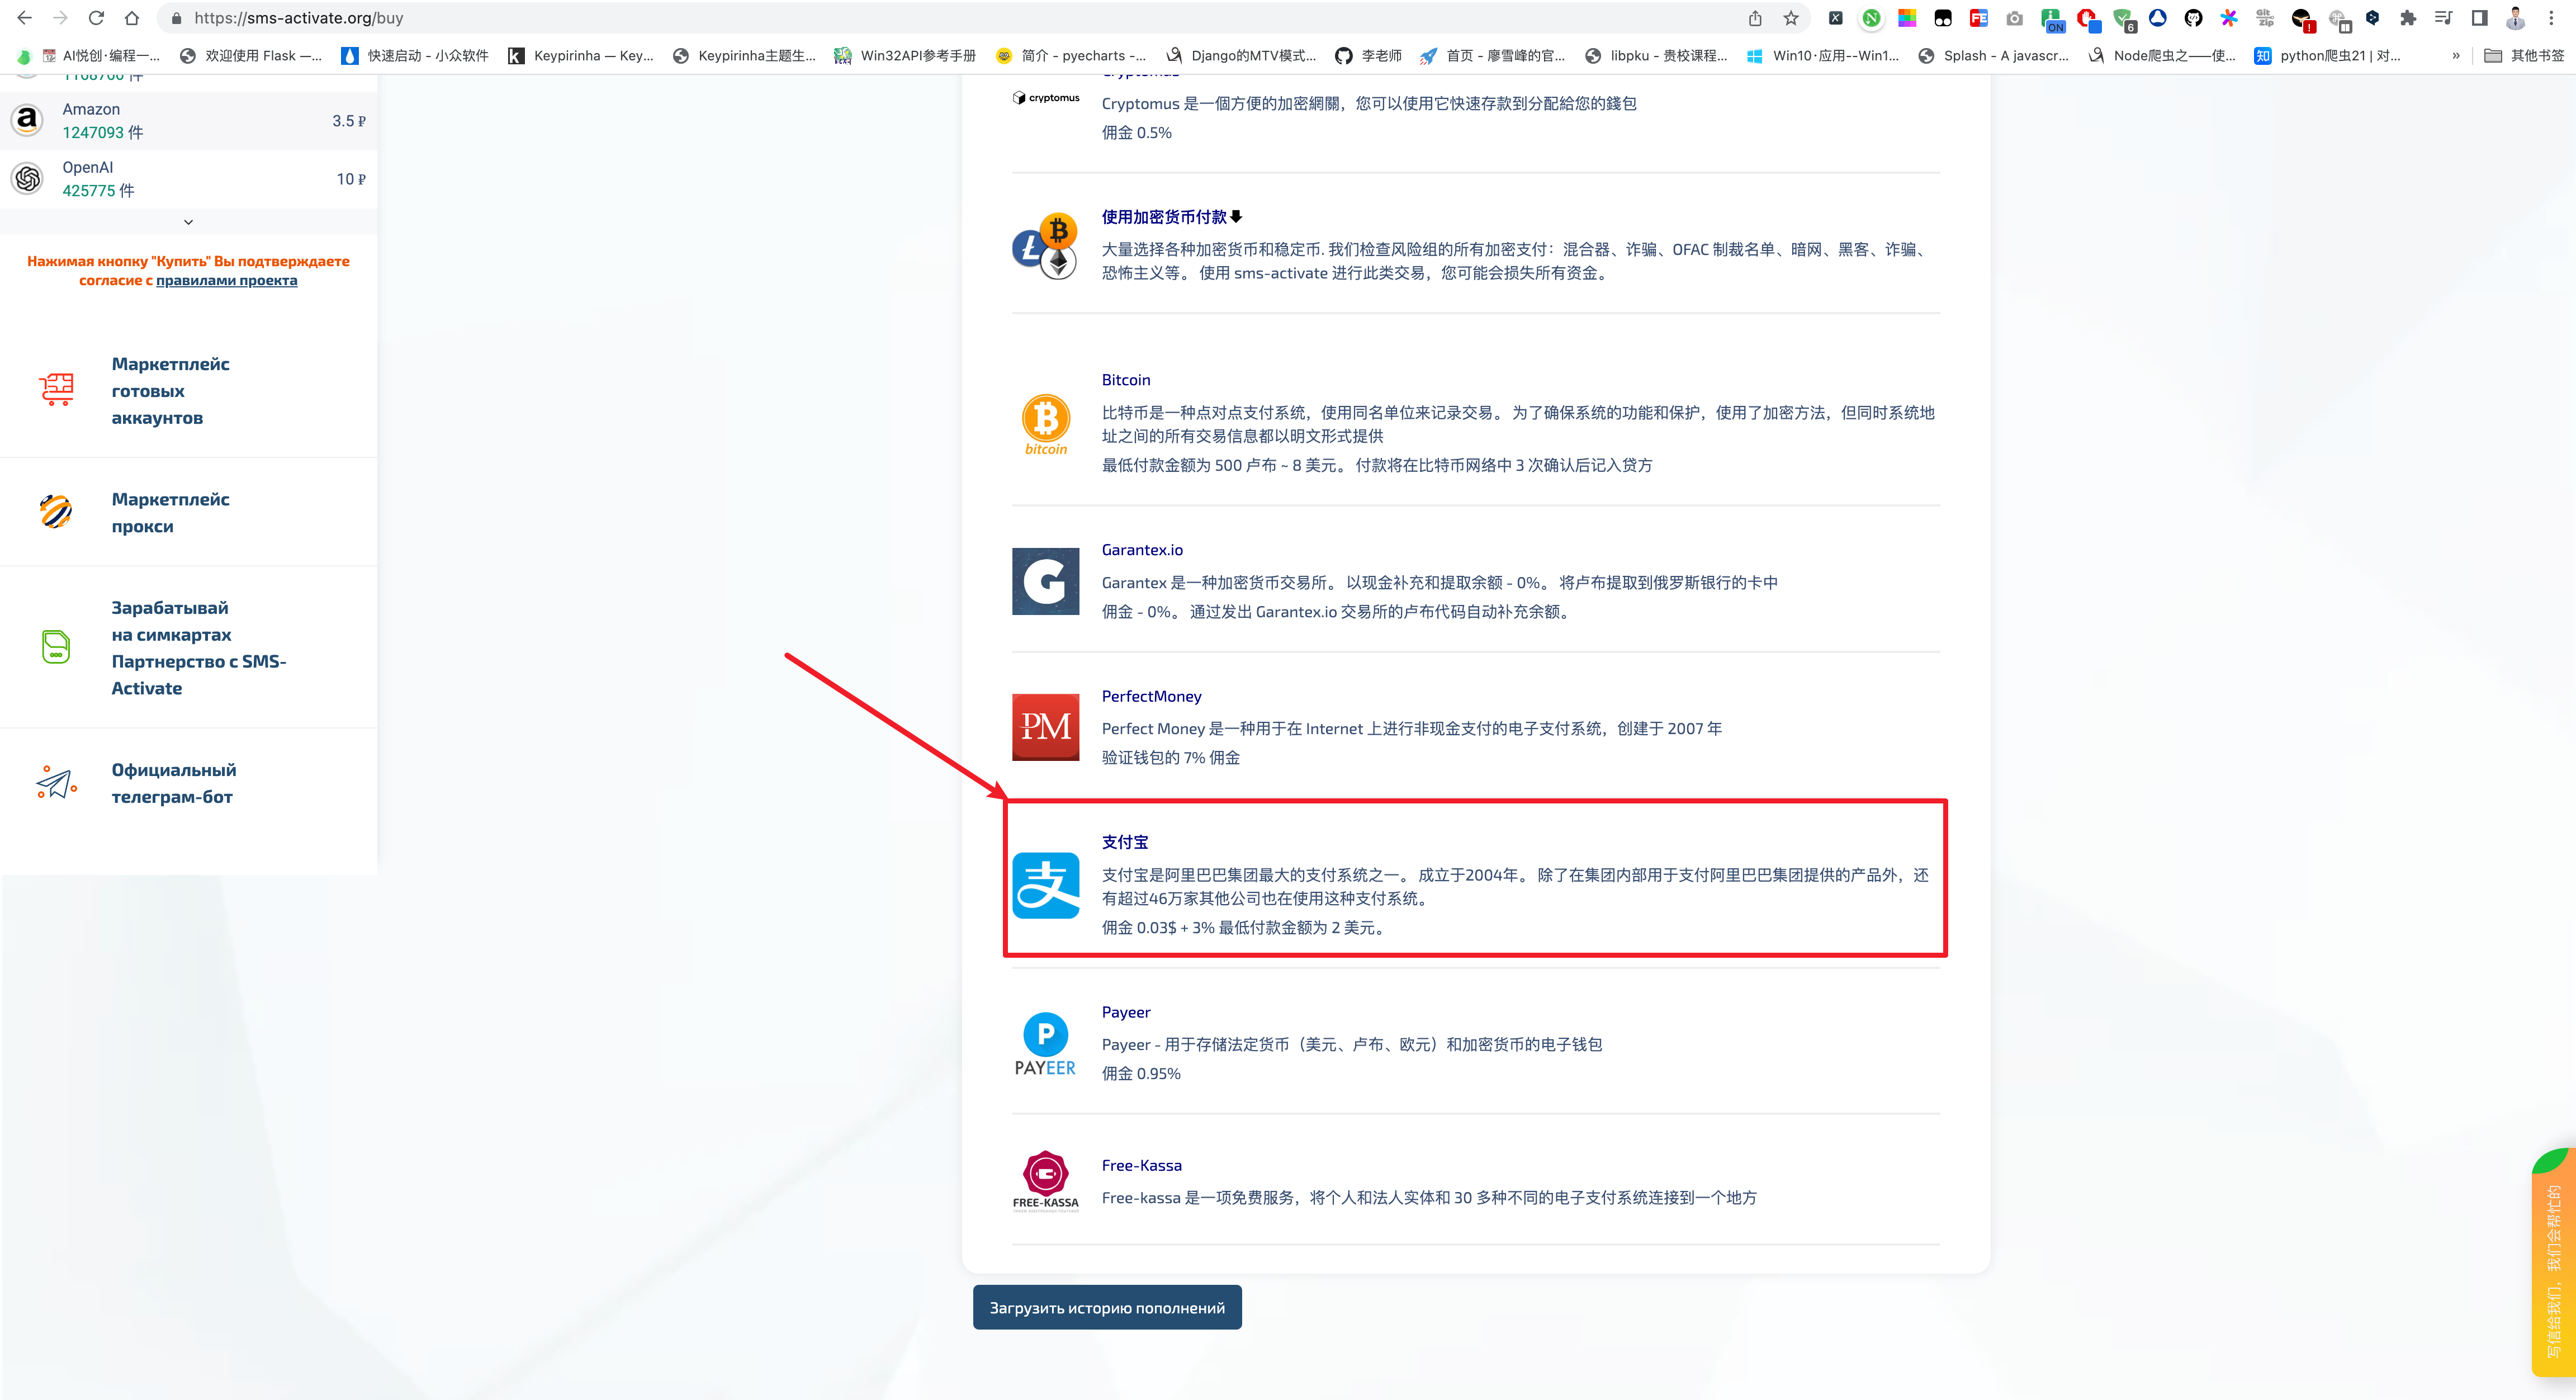Open the 快速启动 - 小众软件 bookmark
2576x1400 pixels.
point(415,56)
